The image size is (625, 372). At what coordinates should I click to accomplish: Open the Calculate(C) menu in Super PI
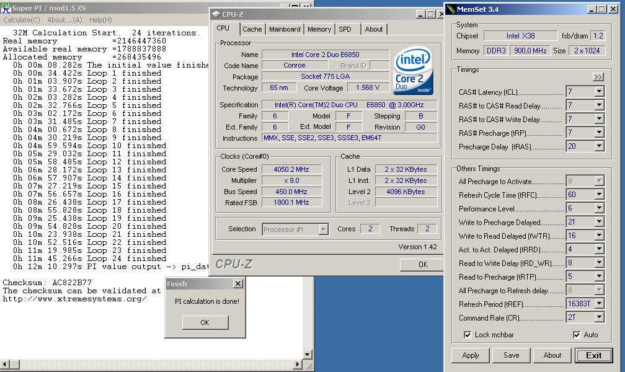22,20
